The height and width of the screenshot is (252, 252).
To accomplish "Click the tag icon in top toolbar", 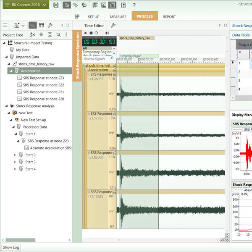I will 76,5.
